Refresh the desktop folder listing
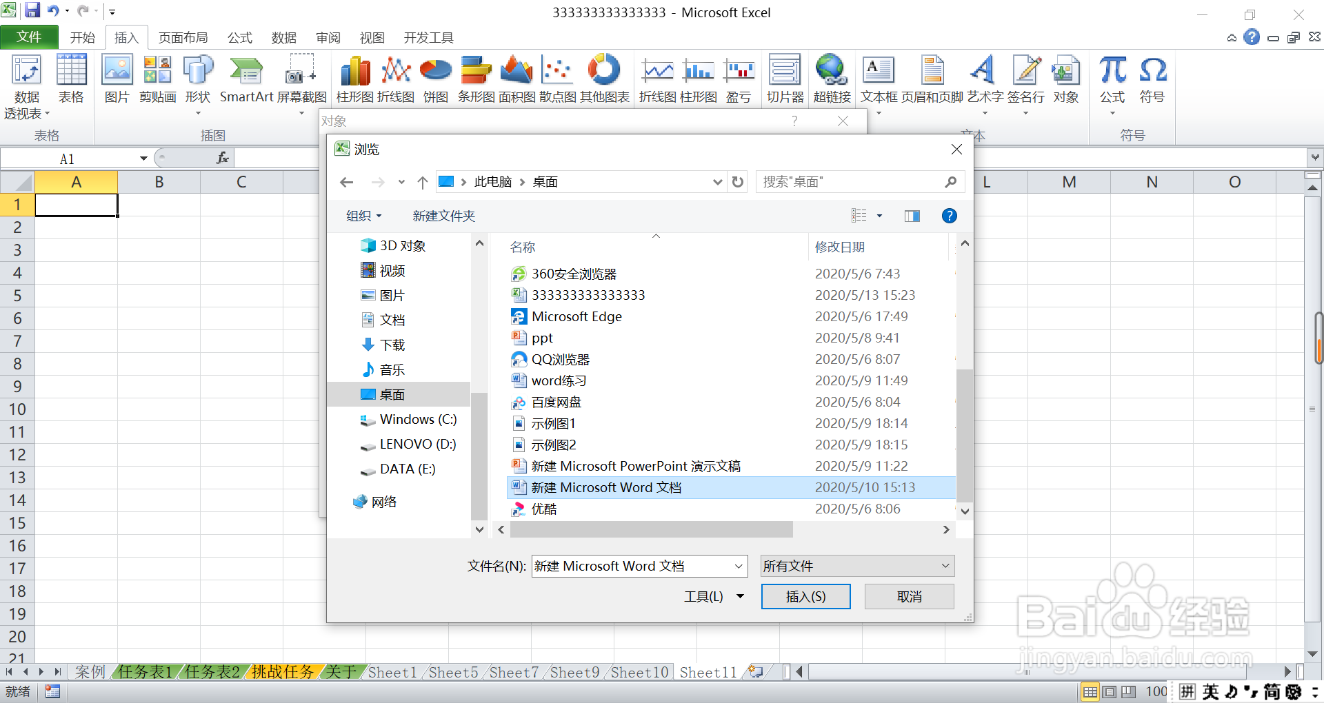1324x703 pixels. pyautogui.click(x=738, y=182)
